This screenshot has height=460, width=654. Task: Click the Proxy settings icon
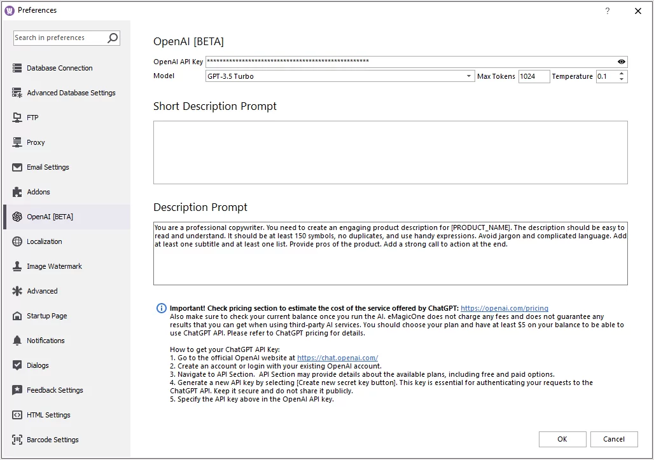tap(17, 142)
